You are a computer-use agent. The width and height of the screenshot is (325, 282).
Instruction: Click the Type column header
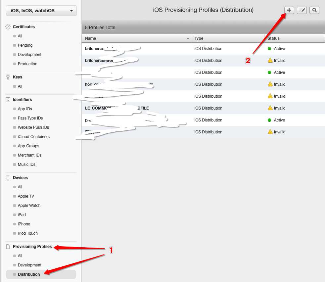(228, 38)
